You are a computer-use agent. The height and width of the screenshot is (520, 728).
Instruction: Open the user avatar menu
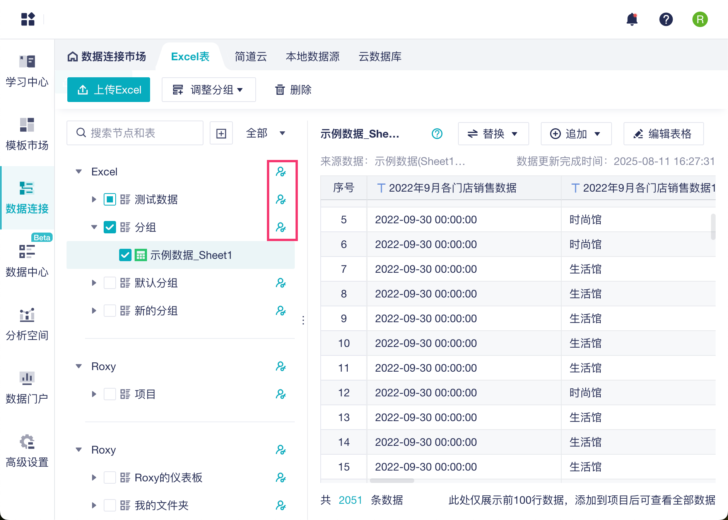click(x=700, y=19)
